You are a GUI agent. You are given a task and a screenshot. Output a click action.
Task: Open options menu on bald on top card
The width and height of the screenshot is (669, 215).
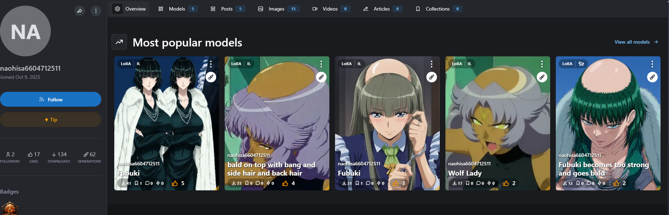coord(321,64)
